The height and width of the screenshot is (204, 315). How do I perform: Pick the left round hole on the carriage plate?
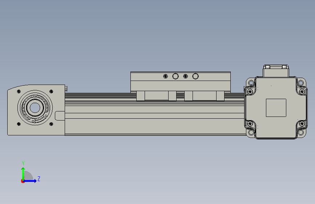coord(175,76)
